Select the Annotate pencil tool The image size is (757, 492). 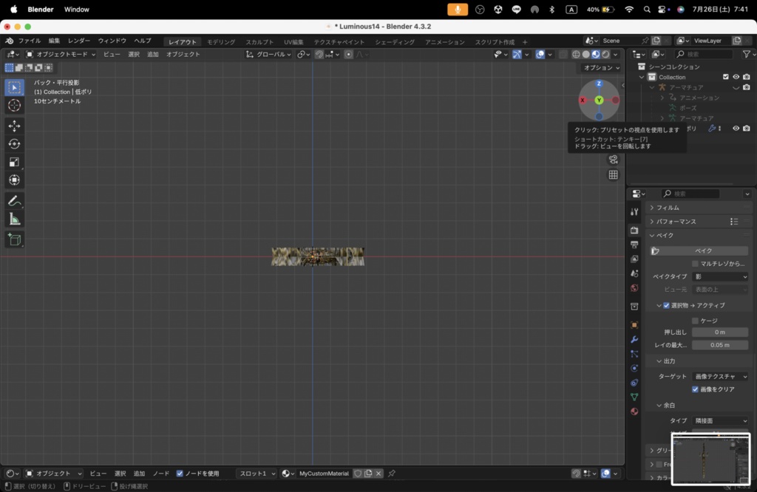pyautogui.click(x=14, y=201)
